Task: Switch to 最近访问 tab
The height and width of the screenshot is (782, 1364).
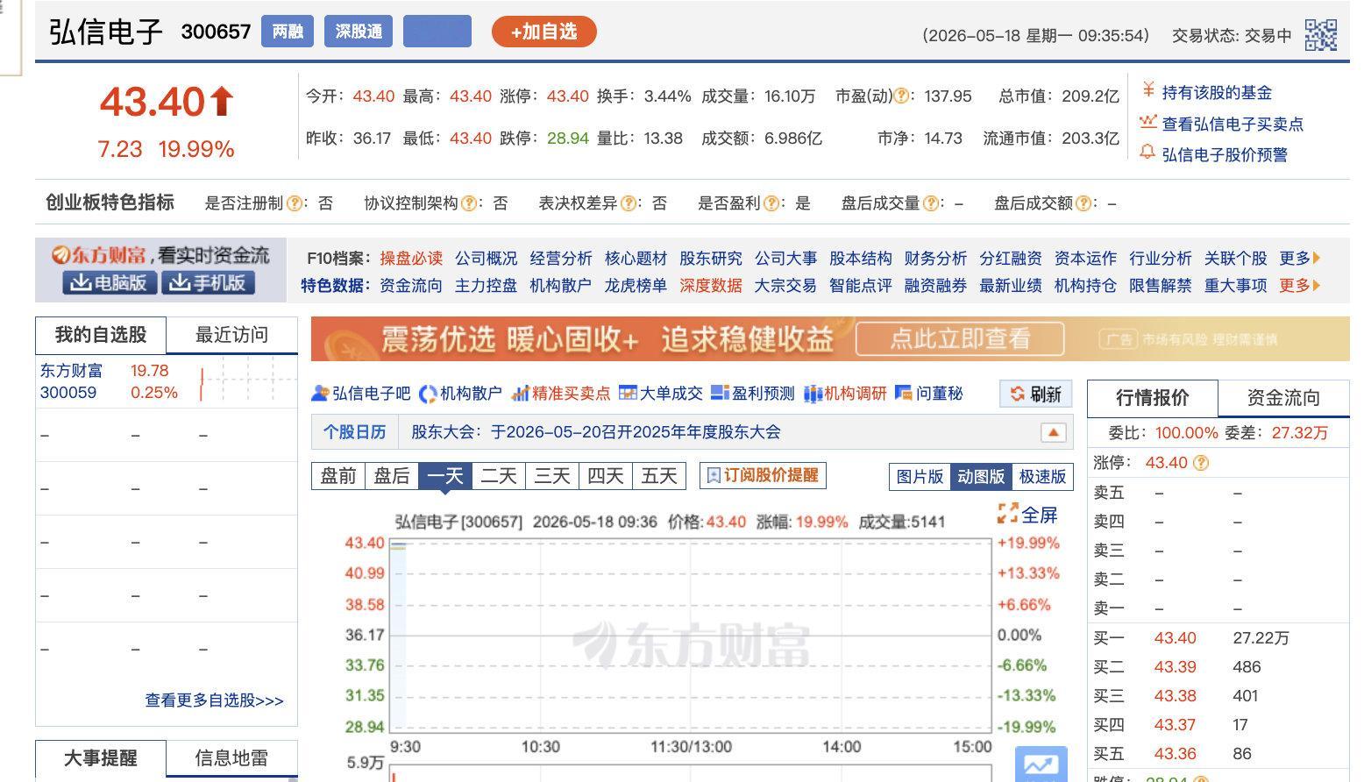Action: point(232,335)
